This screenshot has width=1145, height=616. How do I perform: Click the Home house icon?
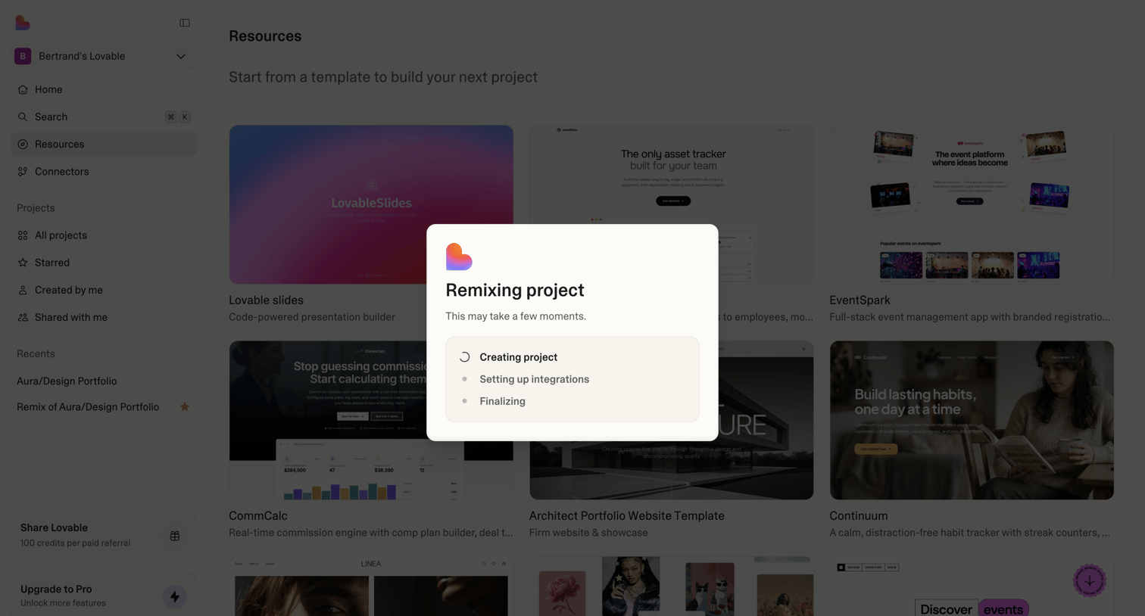[23, 89]
